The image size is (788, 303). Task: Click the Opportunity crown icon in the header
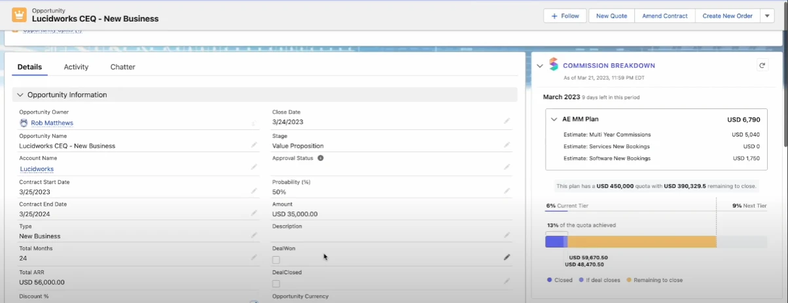coord(19,16)
